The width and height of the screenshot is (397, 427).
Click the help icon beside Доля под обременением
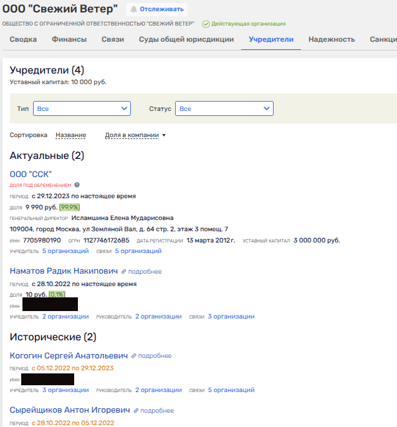tap(77, 185)
